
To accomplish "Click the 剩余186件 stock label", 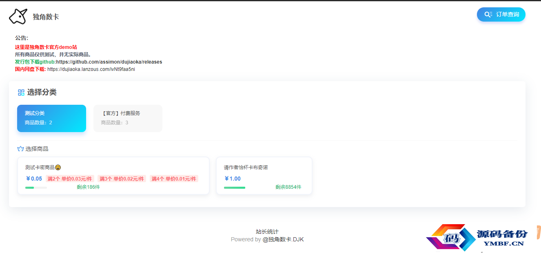I will [x=88, y=187].
